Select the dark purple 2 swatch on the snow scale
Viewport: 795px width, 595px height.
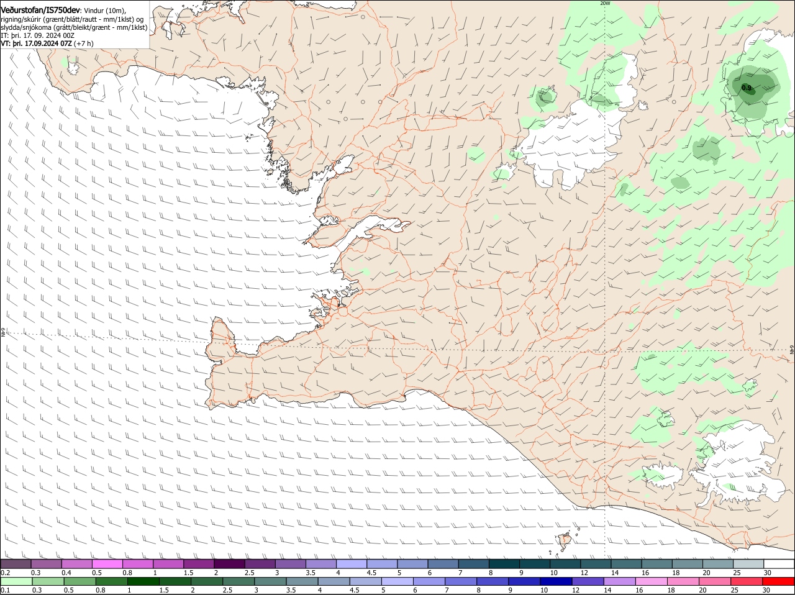(x=229, y=563)
